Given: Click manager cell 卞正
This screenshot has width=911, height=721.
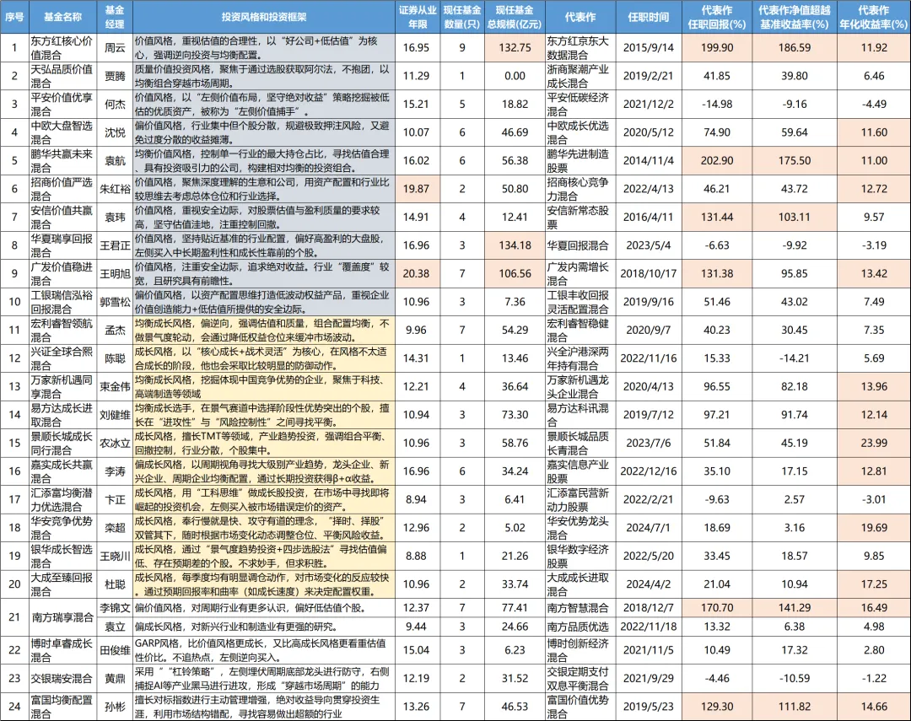Looking at the screenshot, I should click(x=115, y=500).
